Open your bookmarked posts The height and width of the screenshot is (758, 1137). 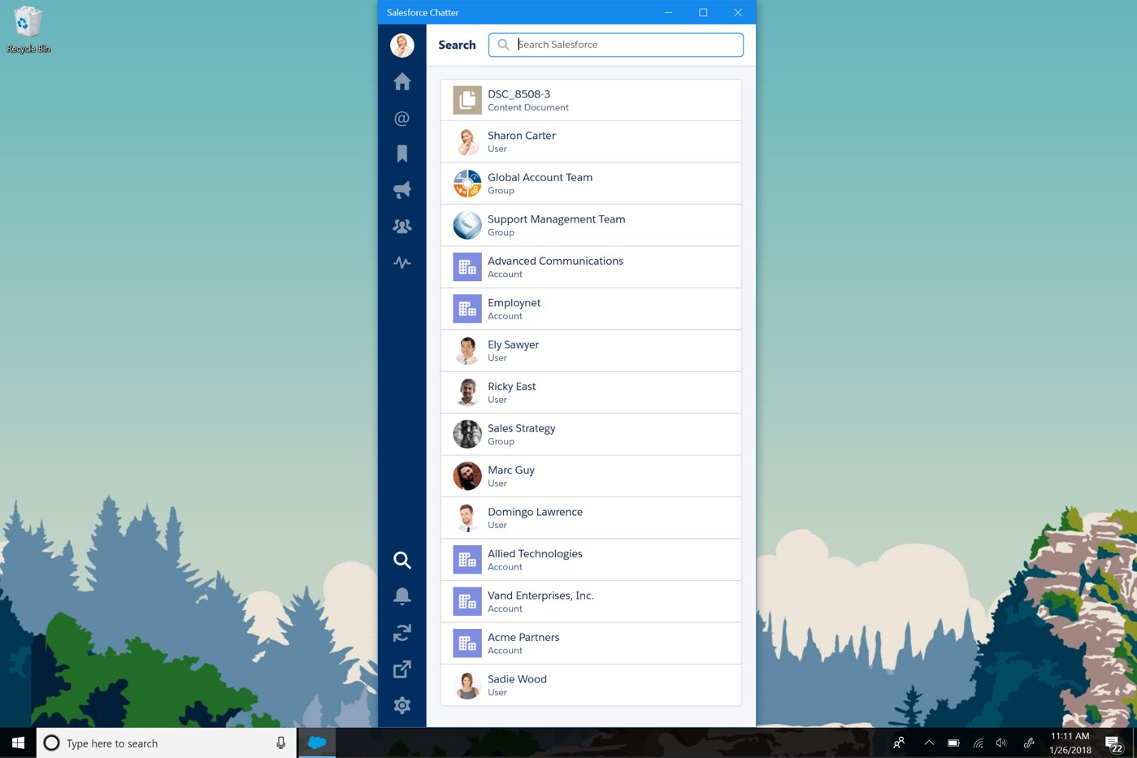tap(401, 153)
